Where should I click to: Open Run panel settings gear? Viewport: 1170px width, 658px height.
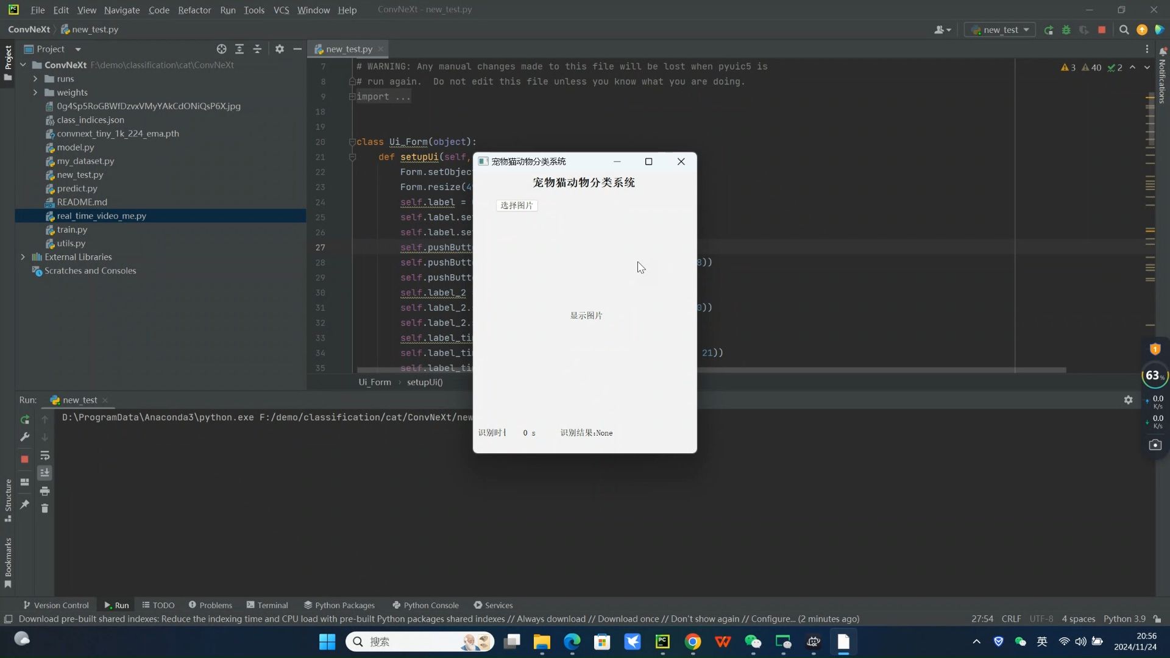tap(1128, 400)
